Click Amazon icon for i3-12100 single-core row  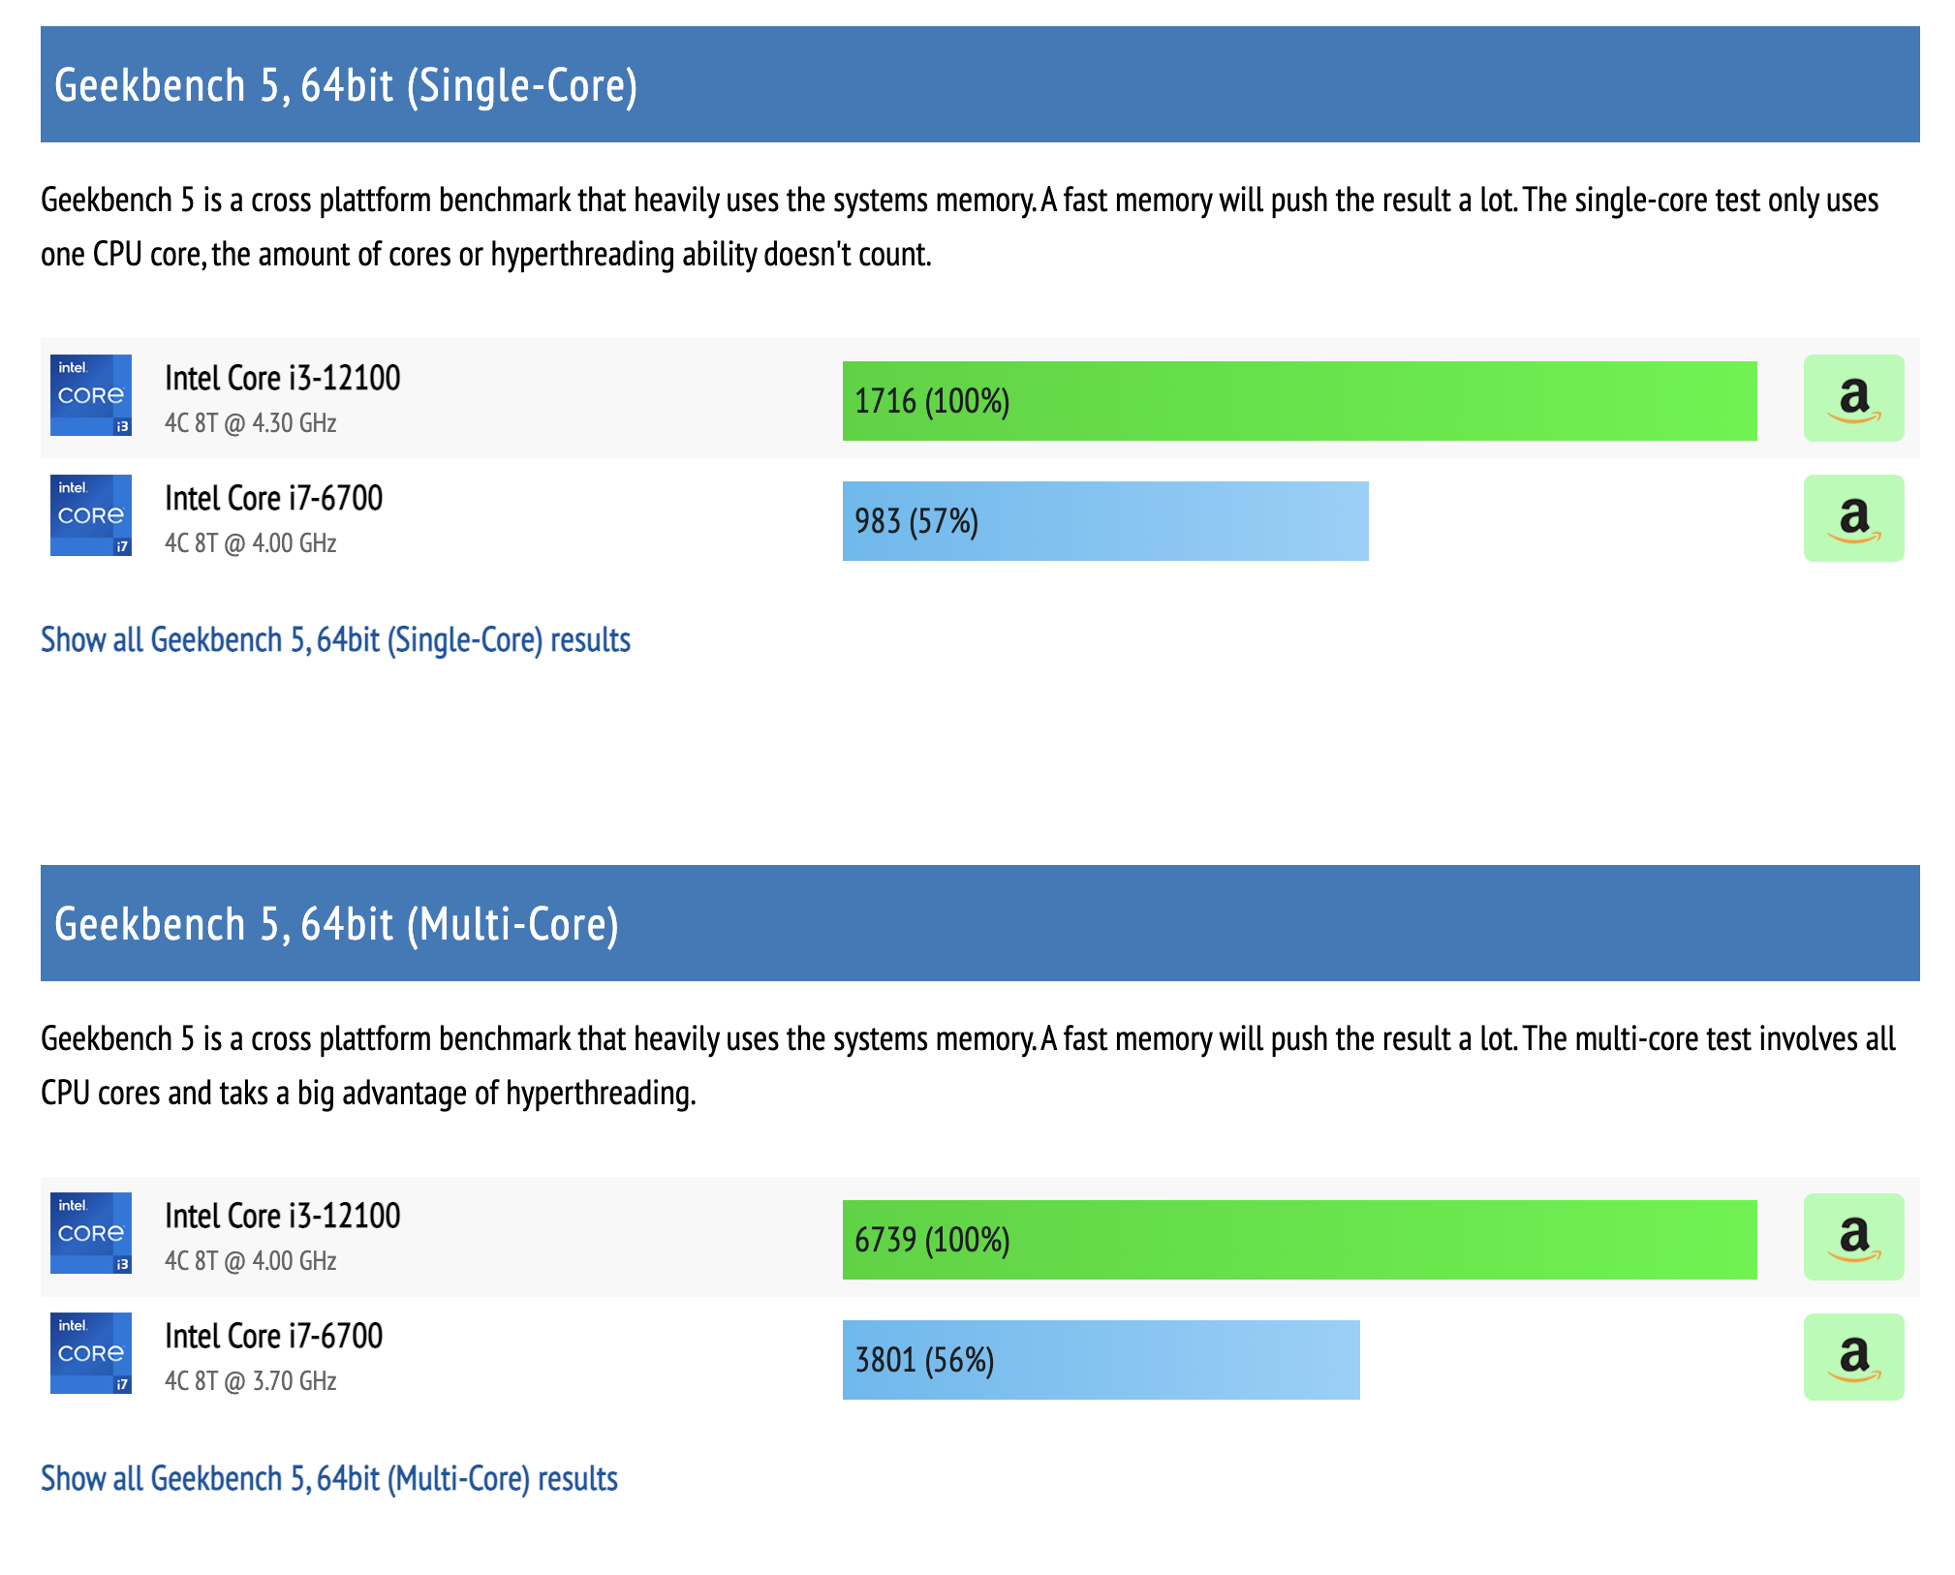click(1852, 398)
